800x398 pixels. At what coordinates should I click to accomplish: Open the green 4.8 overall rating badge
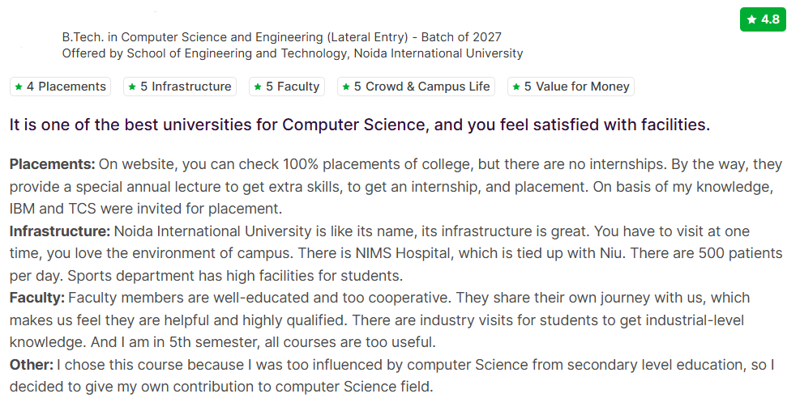[x=764, y=19]
